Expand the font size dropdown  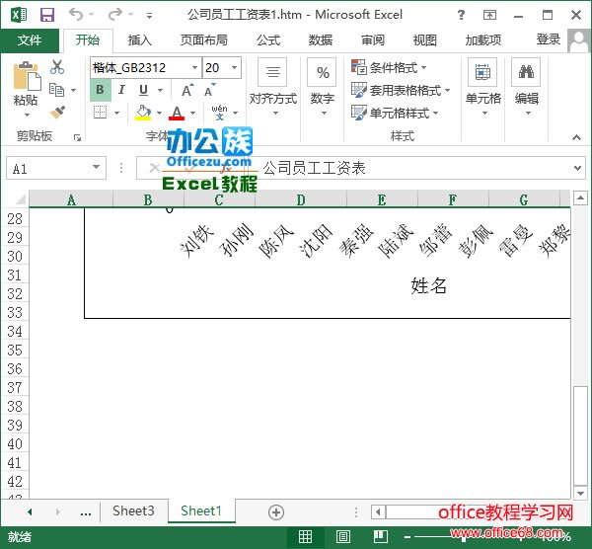pos(234,67)
